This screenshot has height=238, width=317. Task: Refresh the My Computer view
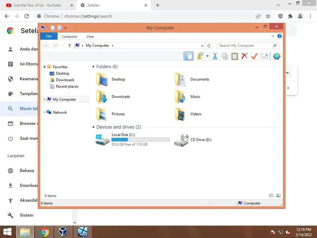(209, 46)
